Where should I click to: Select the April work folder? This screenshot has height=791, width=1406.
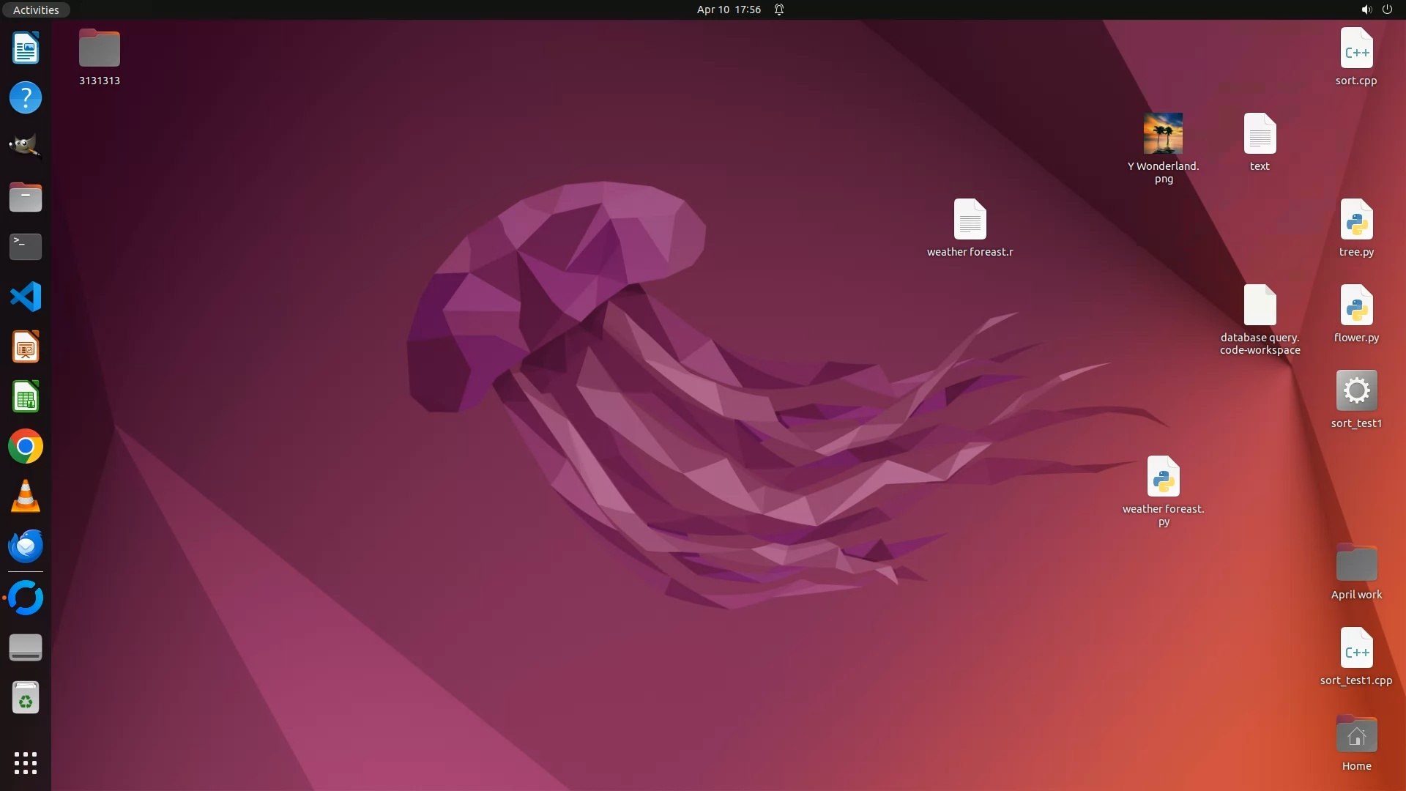[1356, 563]
